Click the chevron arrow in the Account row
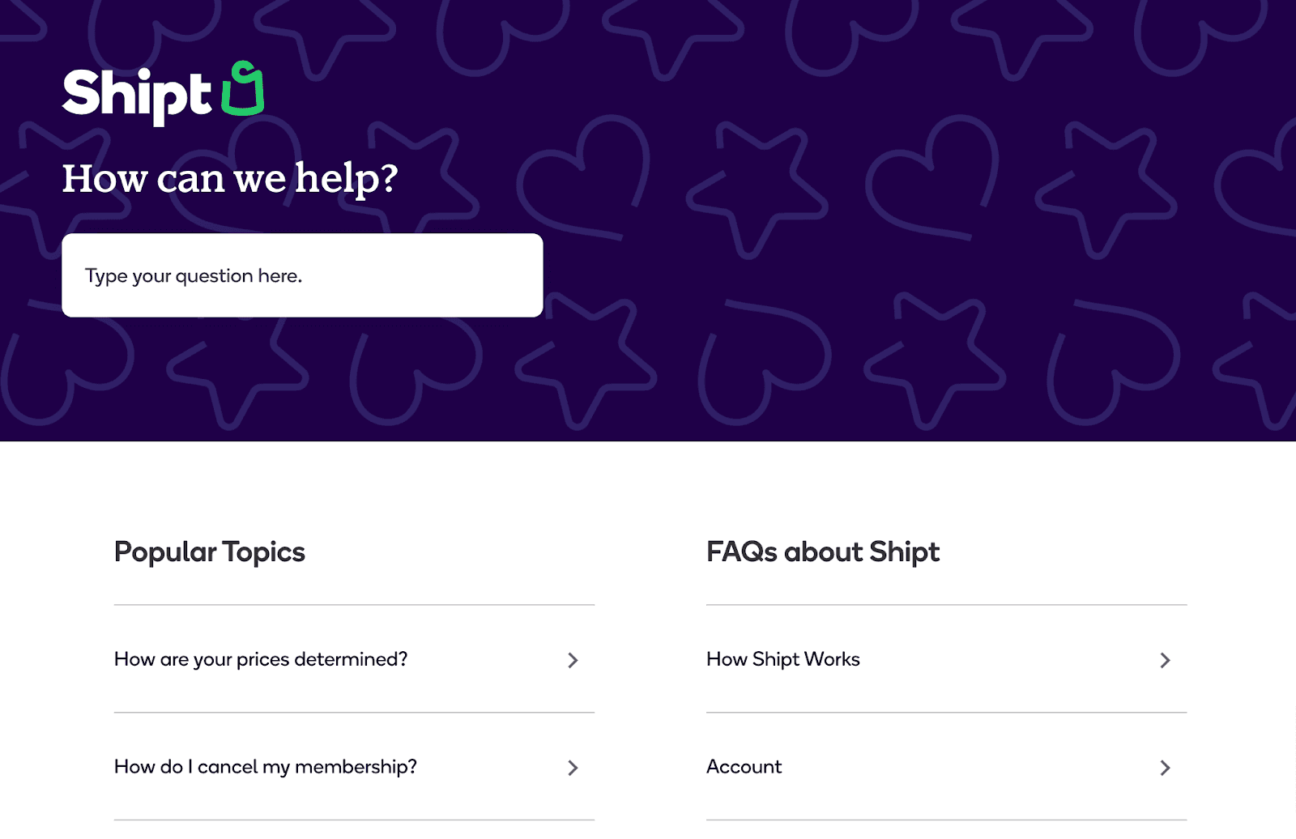Image resolution: width=1296 pixels, height=839 pixels. pos(1165,768)
